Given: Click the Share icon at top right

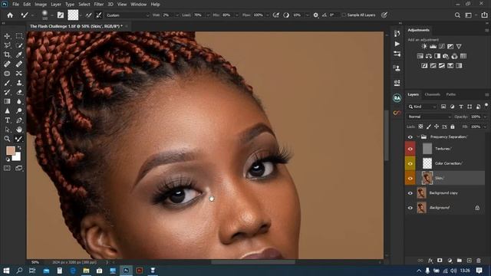Looking at the screenshot, I should [x=484, y=15].
